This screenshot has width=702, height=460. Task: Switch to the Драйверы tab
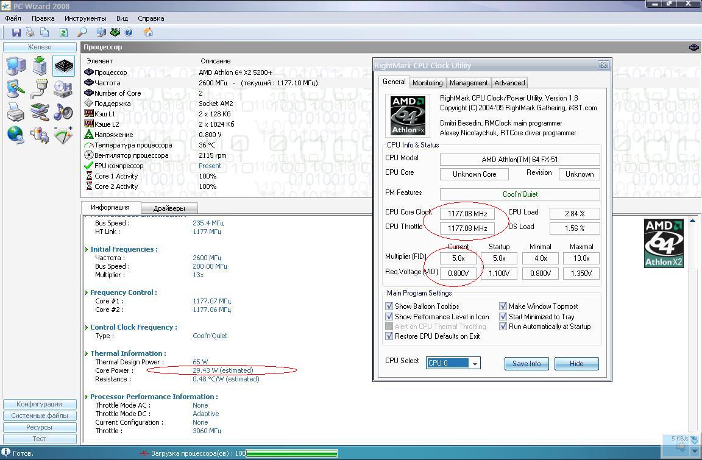pos(169,208)
